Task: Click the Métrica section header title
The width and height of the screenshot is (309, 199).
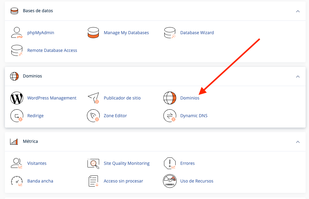Action: tap(30, 142)
